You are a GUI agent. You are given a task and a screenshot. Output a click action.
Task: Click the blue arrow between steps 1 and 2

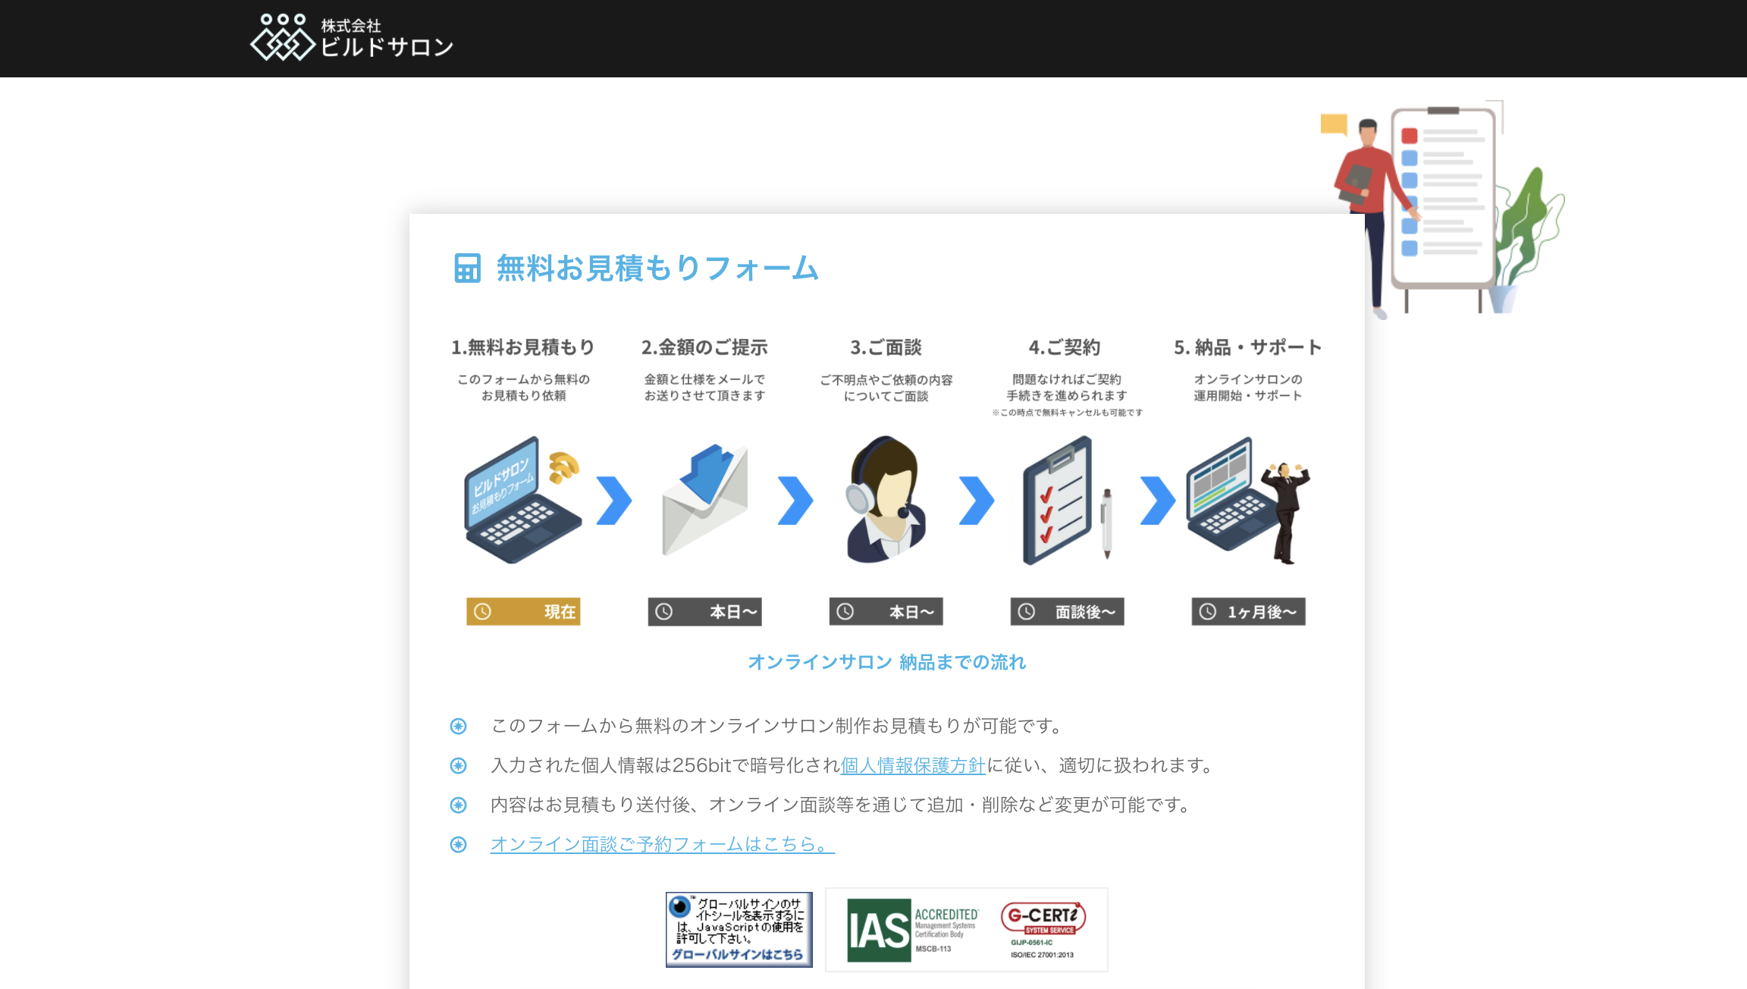(613, 501)
